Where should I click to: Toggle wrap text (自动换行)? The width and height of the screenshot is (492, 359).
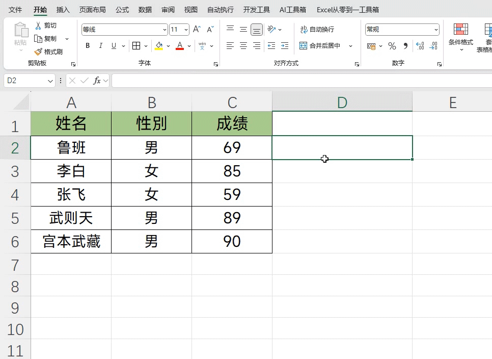tap(317, 30)
